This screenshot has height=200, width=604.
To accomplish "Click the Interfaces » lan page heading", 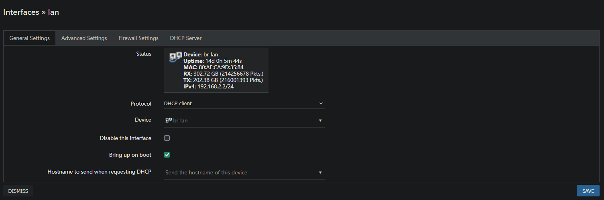I will point(31,12).
